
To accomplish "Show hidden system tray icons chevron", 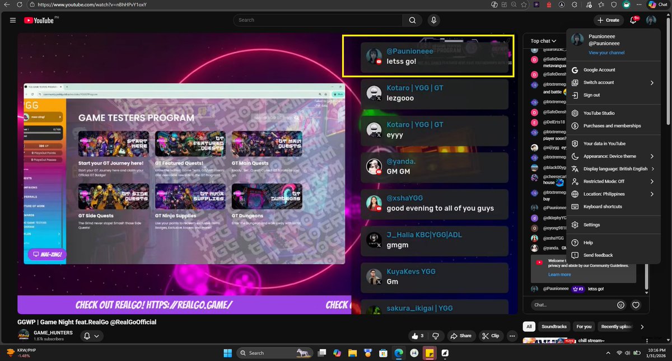I will (x=609, y=353).
